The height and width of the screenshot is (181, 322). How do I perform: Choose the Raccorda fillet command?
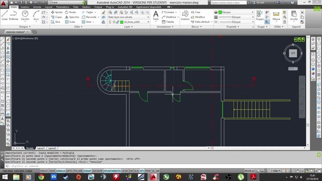[90, 17]
